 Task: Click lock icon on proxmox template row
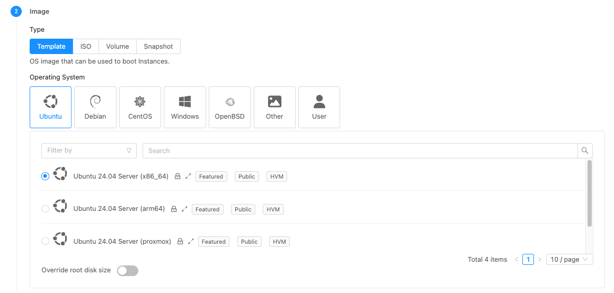(x=180, y=242)
